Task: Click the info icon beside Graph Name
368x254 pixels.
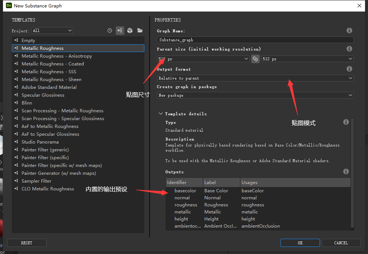Action: click(349, 30)
